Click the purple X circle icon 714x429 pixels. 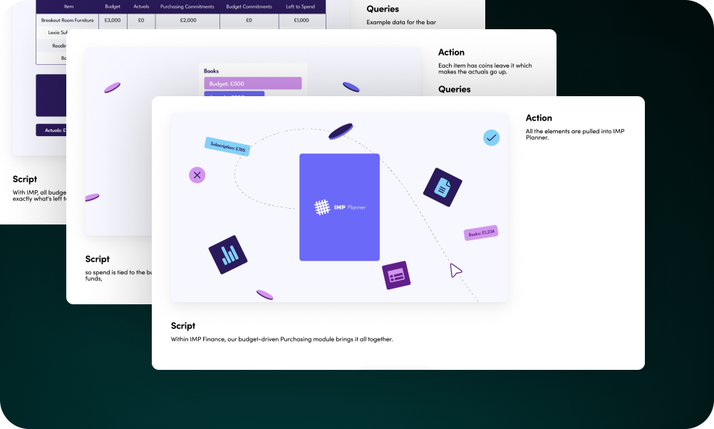click(x=197, y=175)
